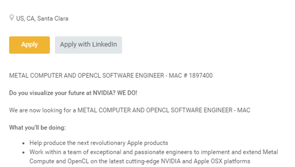Viewport: 295px width, 167px height.
Task: Click 'Santa Clara' in the location
Action: (x=53, y=19)
